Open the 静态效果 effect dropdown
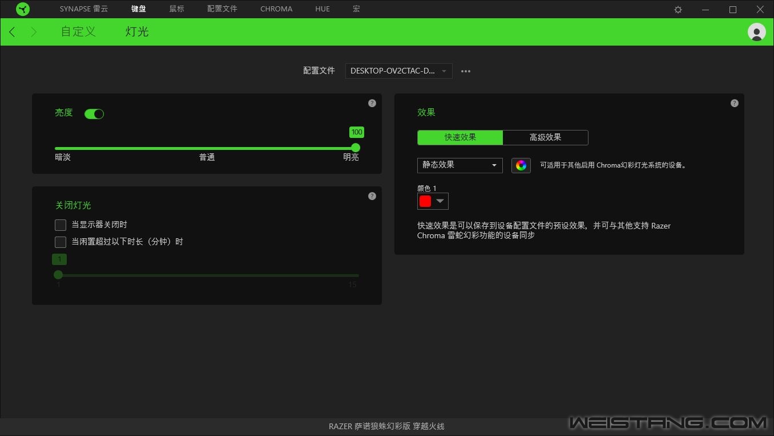The image size is (774, 436). [x=460, y=165]
